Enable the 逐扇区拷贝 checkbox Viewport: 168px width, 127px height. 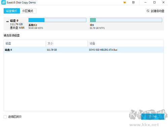click(x=5, y=117)
